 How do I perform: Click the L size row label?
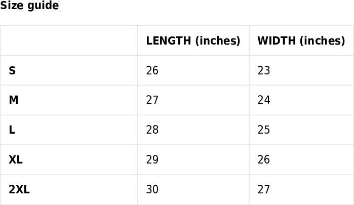tap(12, 130)
